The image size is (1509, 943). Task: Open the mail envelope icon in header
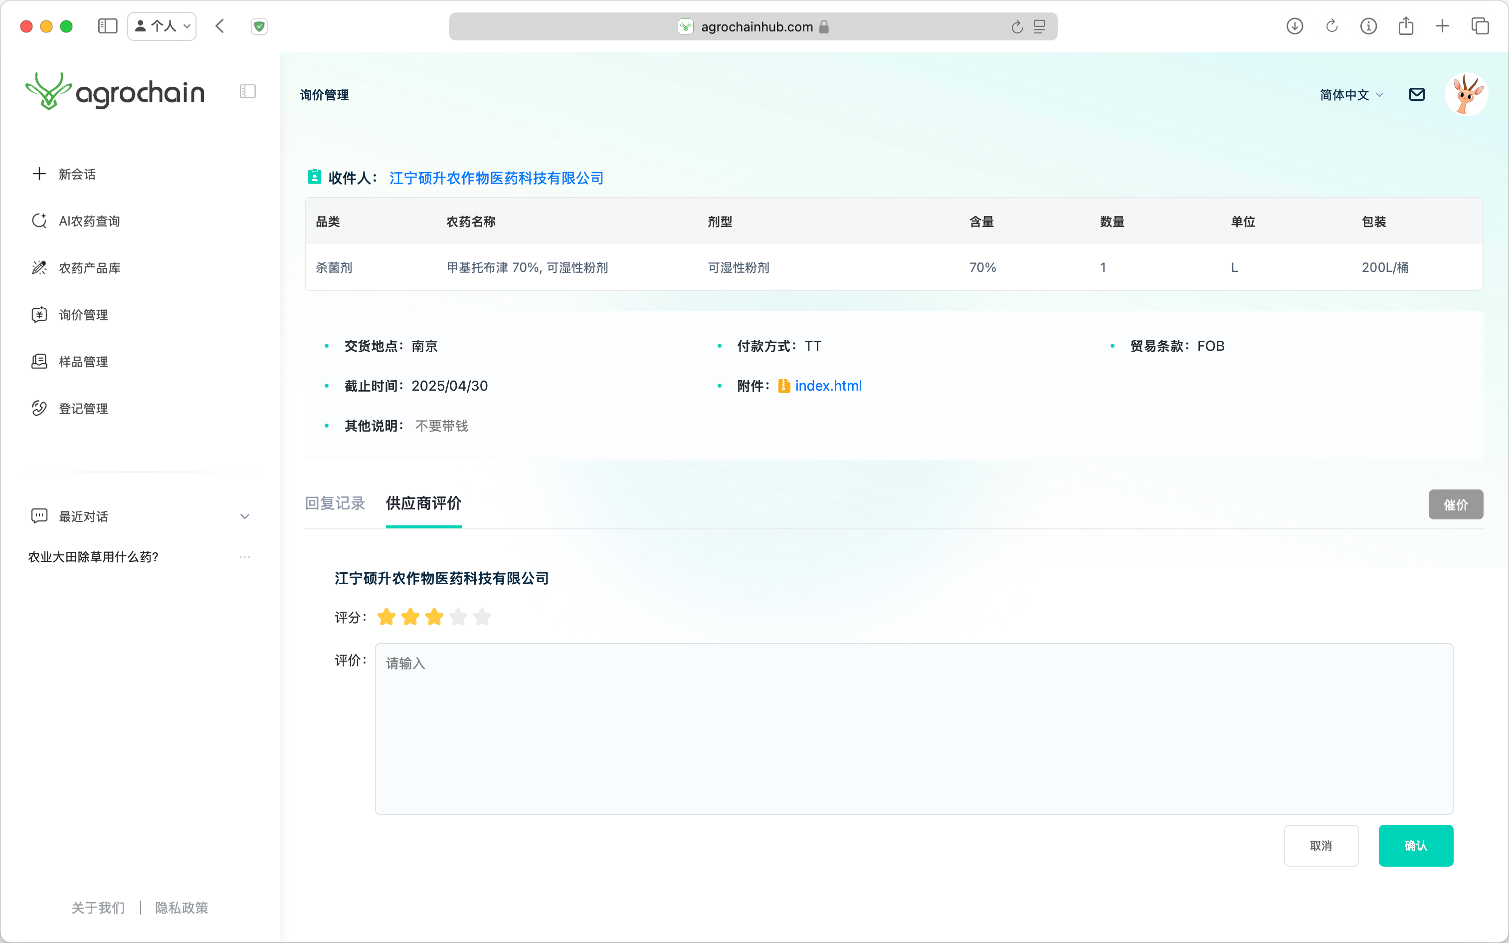coord(1416,95)
